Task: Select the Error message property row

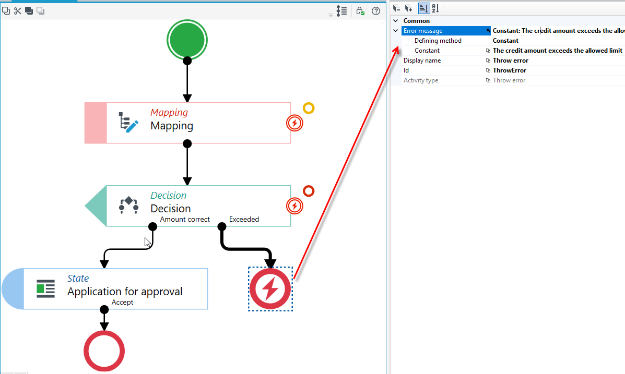Action: 513,31
